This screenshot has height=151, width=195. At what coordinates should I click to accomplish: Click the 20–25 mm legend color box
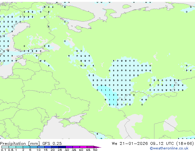click(x=55, y=147)
